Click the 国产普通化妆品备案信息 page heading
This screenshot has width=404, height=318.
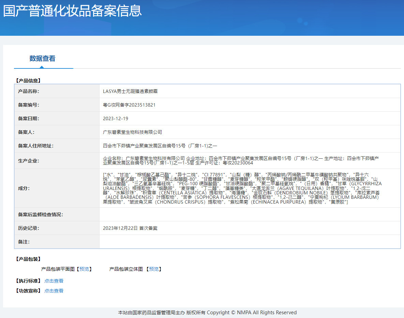coord(72,11)
